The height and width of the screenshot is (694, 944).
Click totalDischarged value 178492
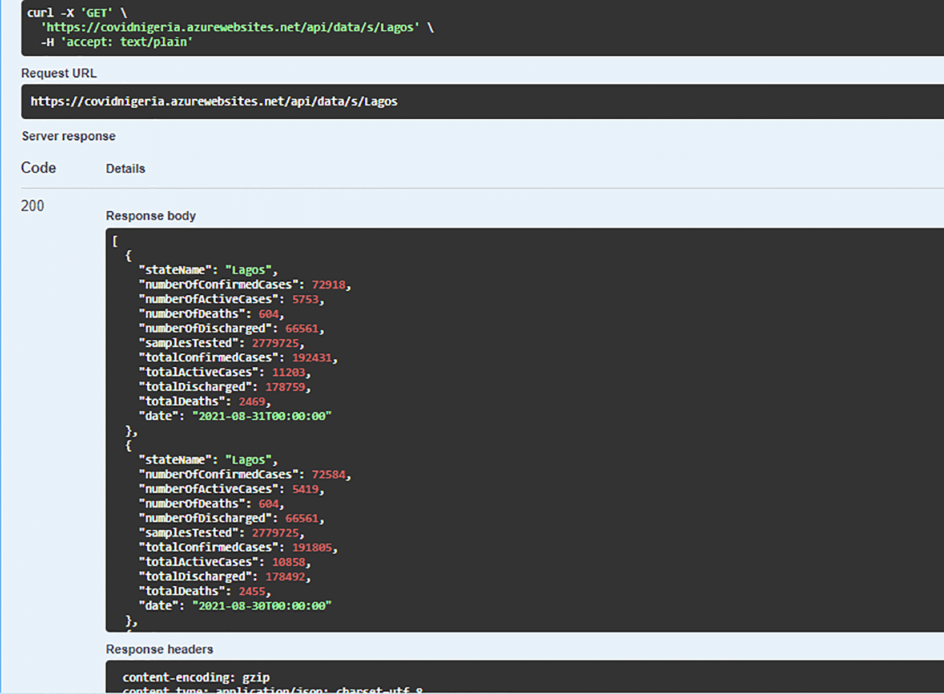click(x=285, y=577)
